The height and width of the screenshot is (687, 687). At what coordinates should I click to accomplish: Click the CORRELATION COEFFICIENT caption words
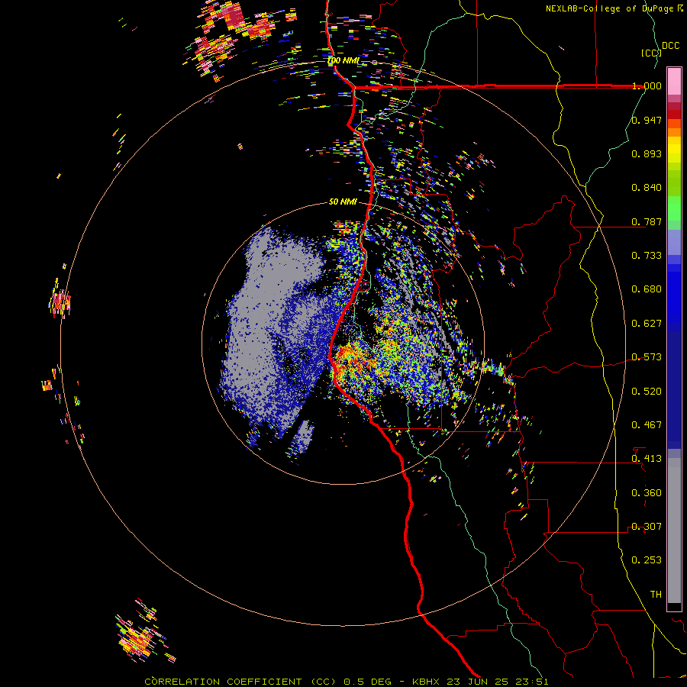(x=224, y=682)
